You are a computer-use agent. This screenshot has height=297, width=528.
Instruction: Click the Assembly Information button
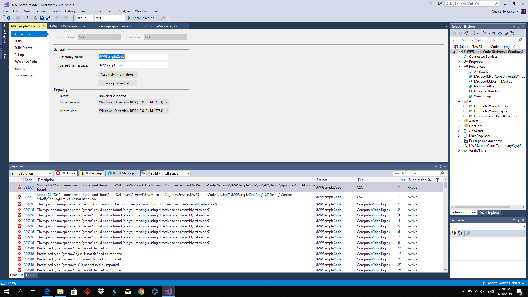coord(118,74)
